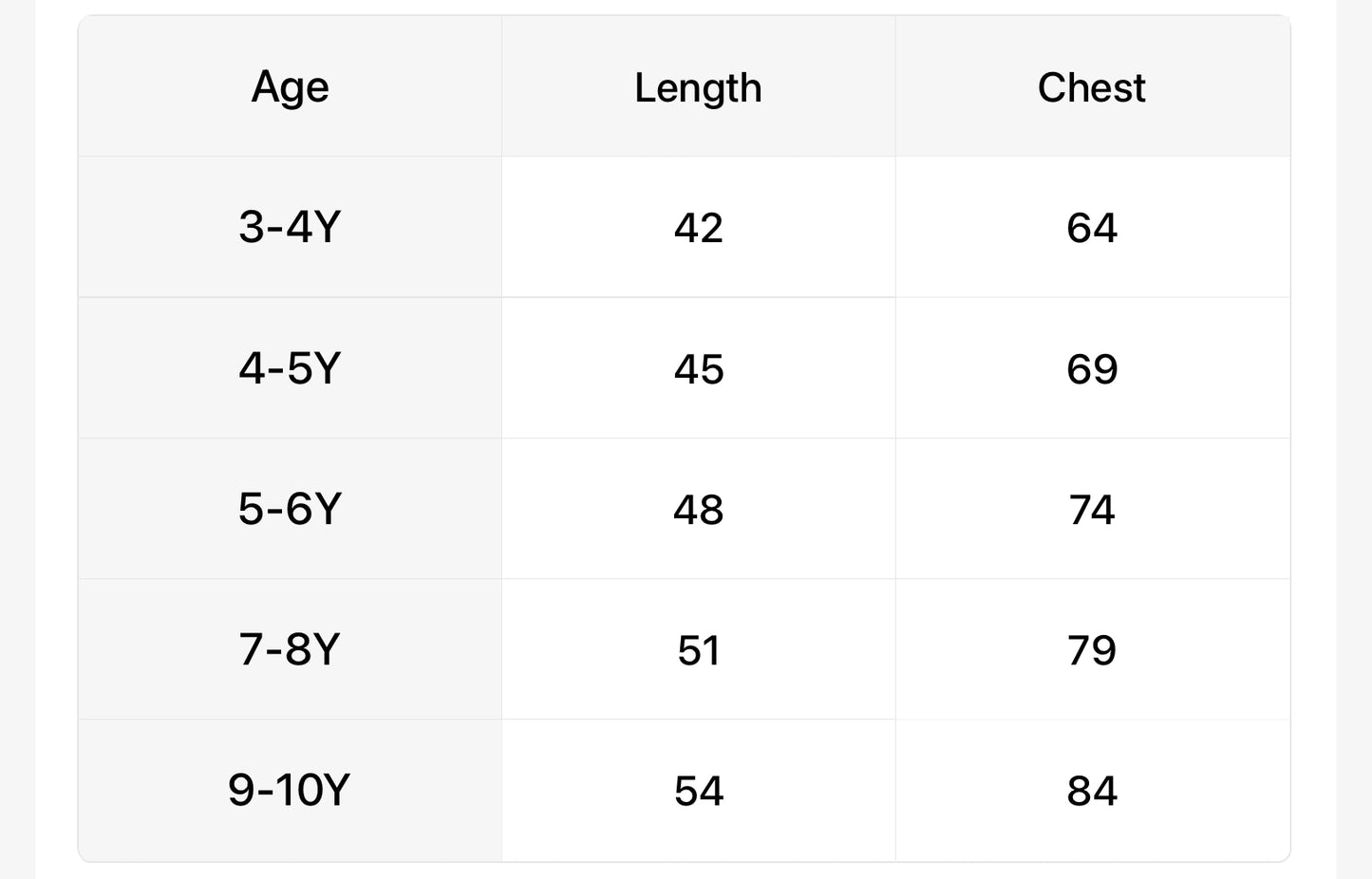
Task: Select the 7-8Y age row label
Action: [x=290, y=649]
